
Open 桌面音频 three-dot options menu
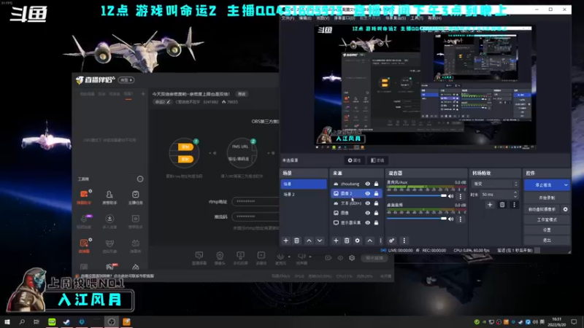[x=461, y=219]
